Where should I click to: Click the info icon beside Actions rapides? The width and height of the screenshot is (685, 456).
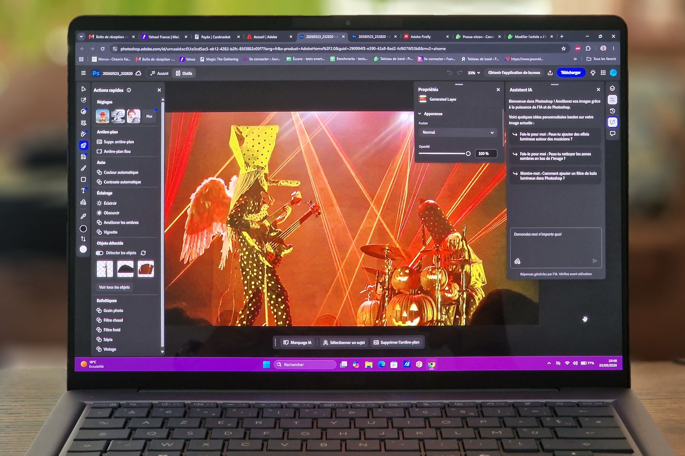[129, 90]
